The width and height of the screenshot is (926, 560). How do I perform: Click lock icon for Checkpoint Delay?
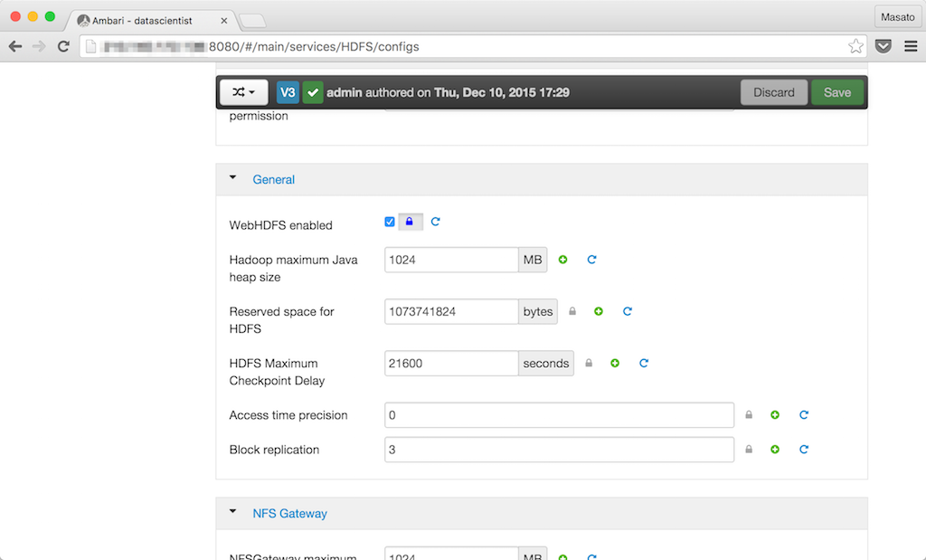pos(589,364)
